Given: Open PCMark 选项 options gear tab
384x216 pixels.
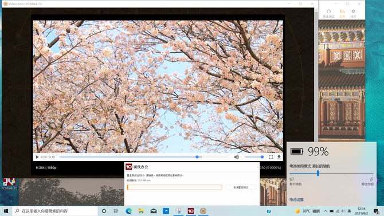Looking at the screenshot, I should click(353, 14).
